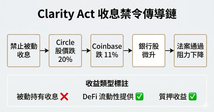This screenshot has height=112, width=214.
Task: Select the Circle 股價跌 20% box
Action: [65, 51]
